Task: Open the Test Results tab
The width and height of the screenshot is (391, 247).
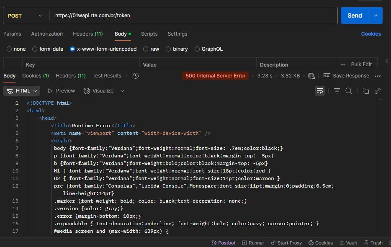Action: (x=107, y=76)
